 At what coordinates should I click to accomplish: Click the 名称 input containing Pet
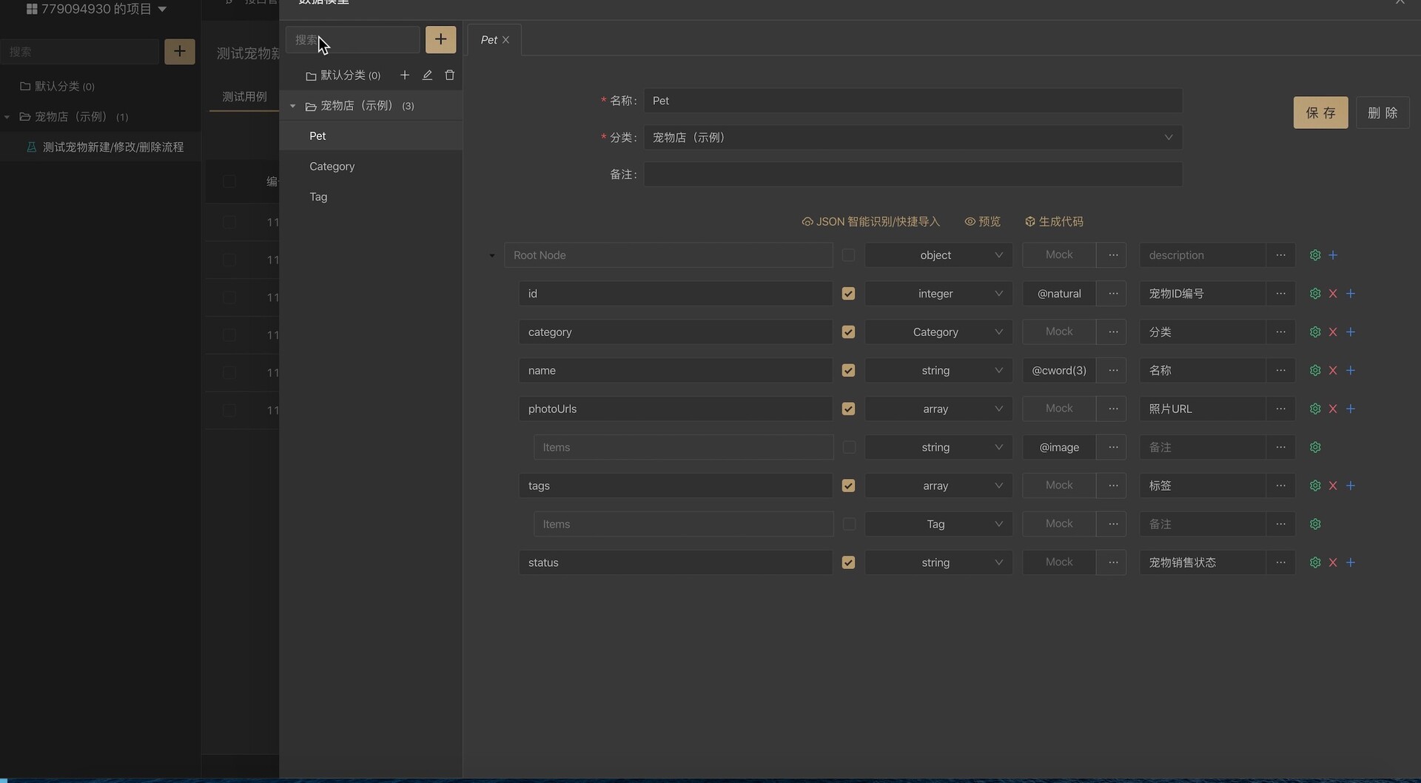[x=913, y=101]
